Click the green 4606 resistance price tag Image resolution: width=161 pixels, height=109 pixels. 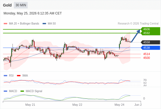click(x=150, y=29)
